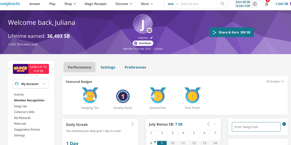The image size is (291, 145).
Task: Open Collector's Bills in sidebar
Action: point(24,112)
